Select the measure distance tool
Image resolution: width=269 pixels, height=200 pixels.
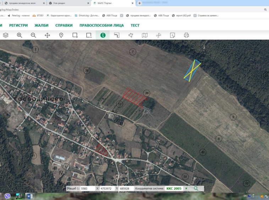point(117,35)
